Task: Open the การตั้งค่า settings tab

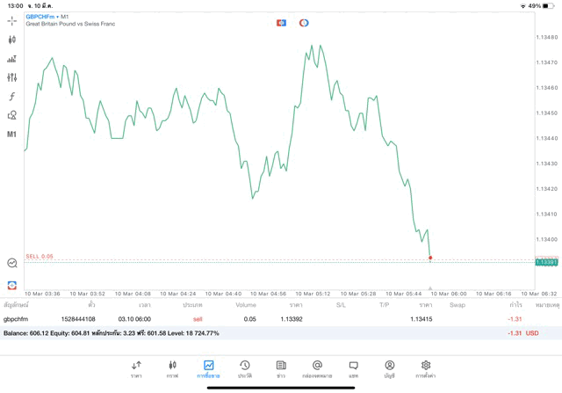Action: 426,368
